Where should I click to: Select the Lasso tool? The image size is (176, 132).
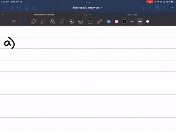[62, 22]
